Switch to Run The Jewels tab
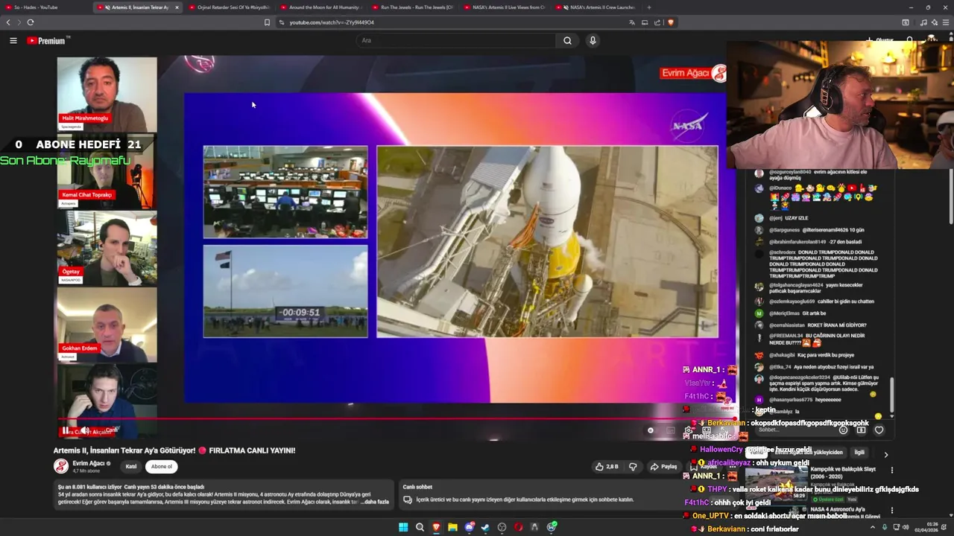Image resolution: width=954 pixels, height=536 pixels. coord(411,7)
